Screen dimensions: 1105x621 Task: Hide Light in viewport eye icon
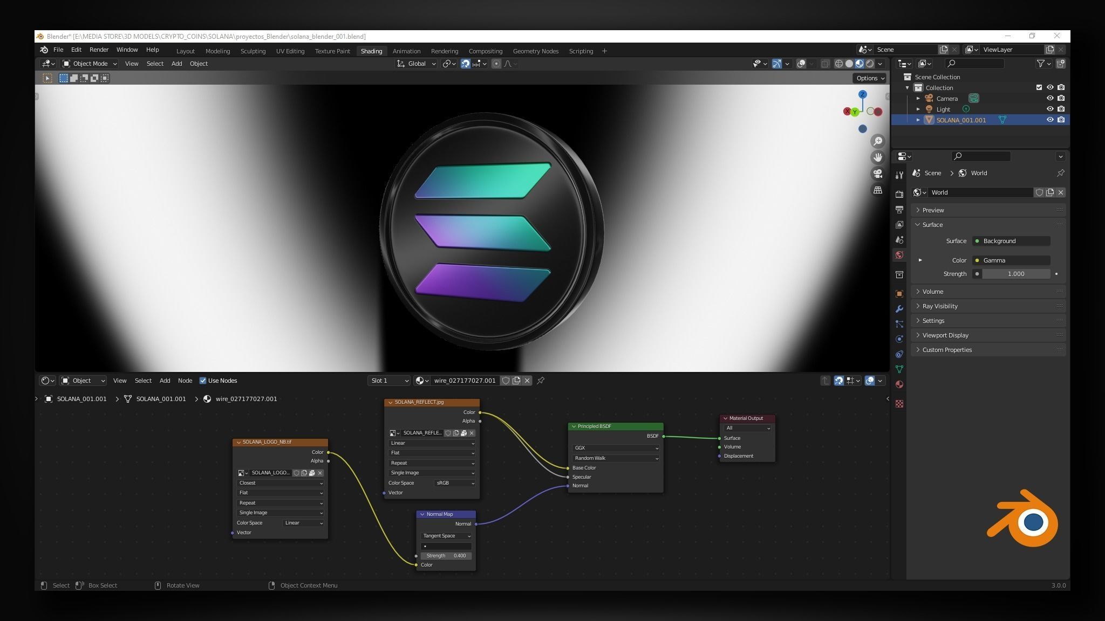pyautogui.click(x=1049, y=109)
